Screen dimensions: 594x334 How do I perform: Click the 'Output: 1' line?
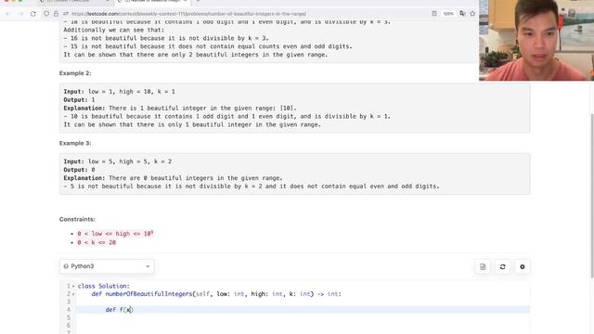click(x=79, y=100)
